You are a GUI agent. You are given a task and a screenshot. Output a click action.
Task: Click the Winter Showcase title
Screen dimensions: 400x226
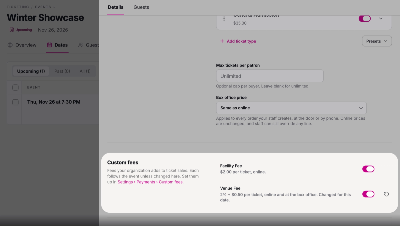(45, 18)
